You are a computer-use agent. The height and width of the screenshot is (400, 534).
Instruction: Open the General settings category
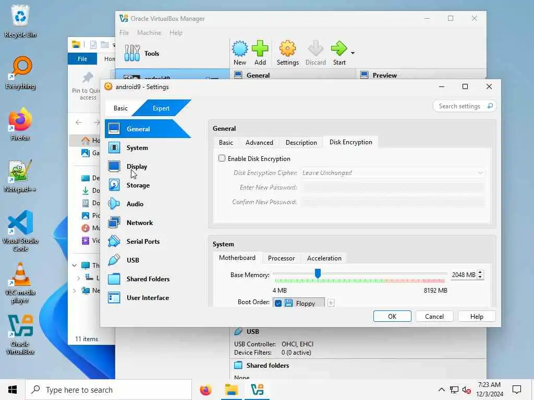[148, 129]
